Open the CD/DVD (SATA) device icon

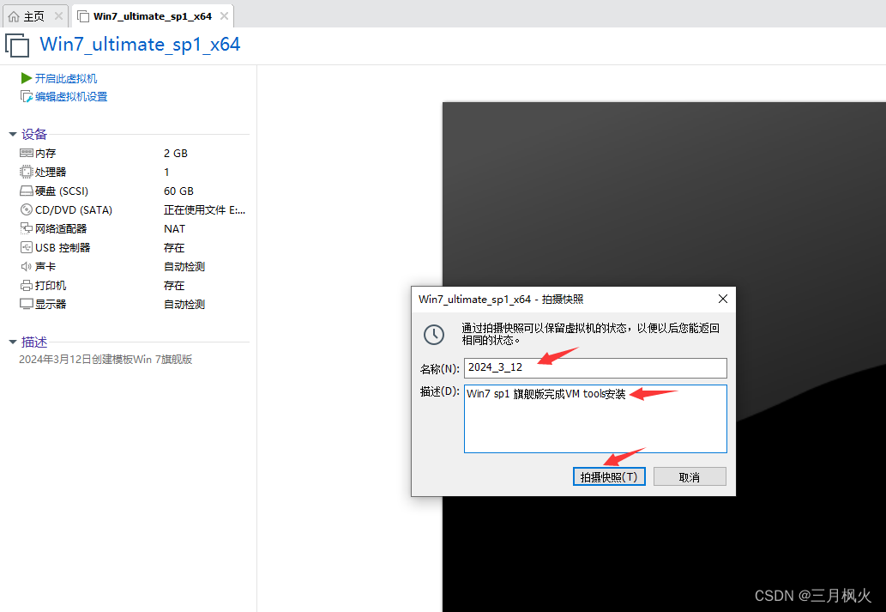(27, 209)
